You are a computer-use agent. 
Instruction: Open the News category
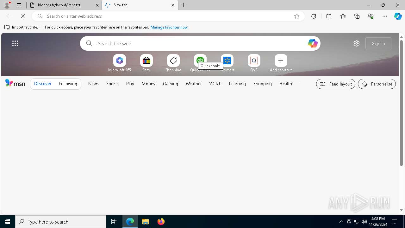pos(93,84)
